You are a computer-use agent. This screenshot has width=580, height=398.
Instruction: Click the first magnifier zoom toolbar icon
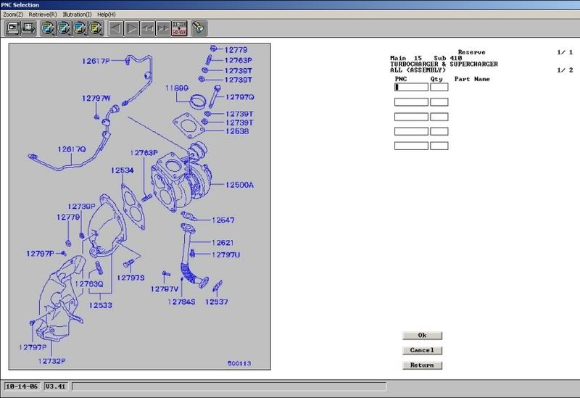[48, 29]
